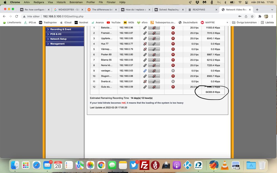277x173 pixels.
Task: Disconnect Norra hö… camera with its button
Action: tap(154, 65)
